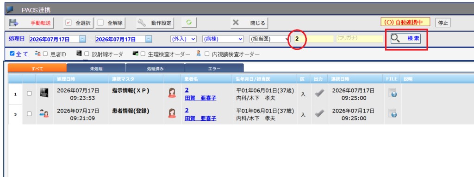
Task: Click the radiology order filter icon
Action: click(79, 53)
